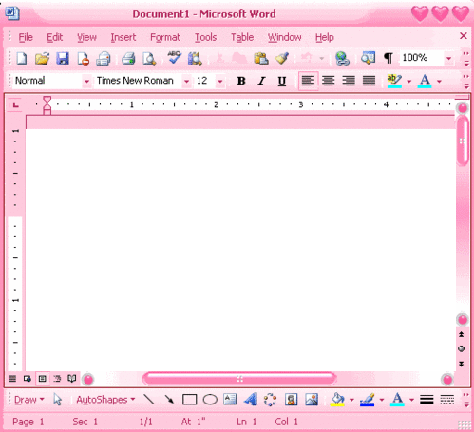Insert WordArt from Drawing toolbar
Viewport: 474px width, 432px height.
[x=251, y=400]
